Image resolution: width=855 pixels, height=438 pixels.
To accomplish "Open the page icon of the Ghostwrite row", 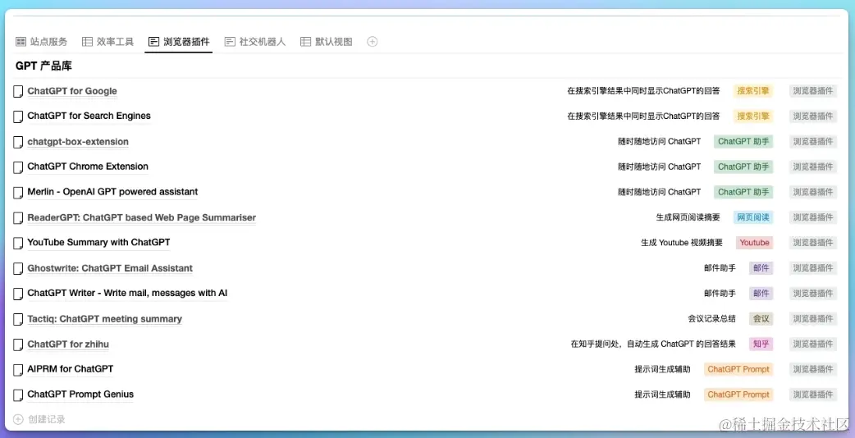I will point(18,268).
